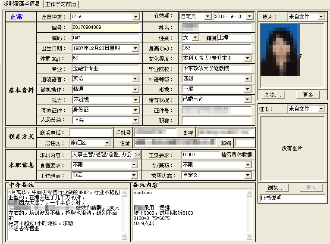Click the 住址 input field
330x244 pixels.
176,142
